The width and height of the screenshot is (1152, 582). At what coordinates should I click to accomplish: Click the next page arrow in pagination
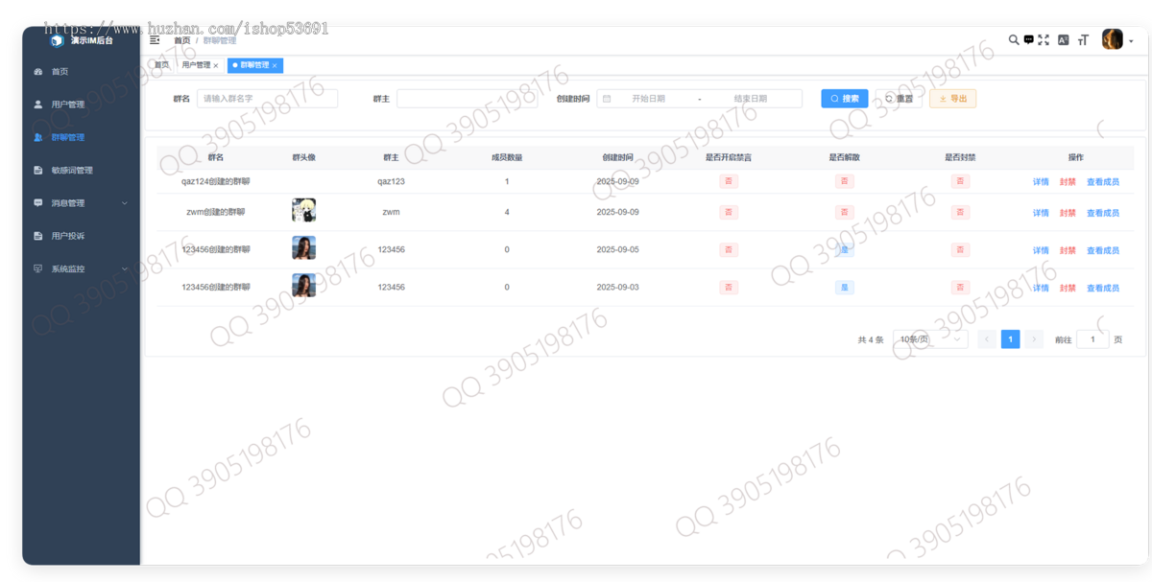point(1034,339)
